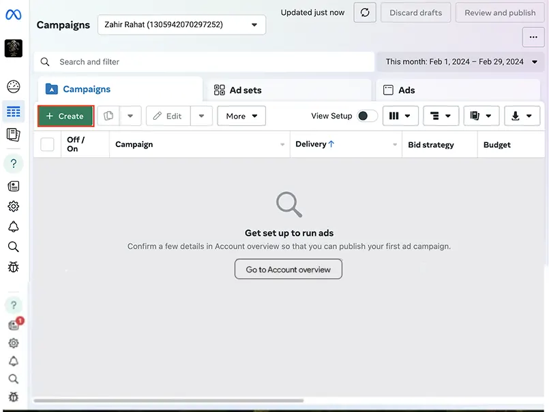Open the date range selector for February 2024
The width and height of the screenshot is (549, 412).
tap(458, 61)
